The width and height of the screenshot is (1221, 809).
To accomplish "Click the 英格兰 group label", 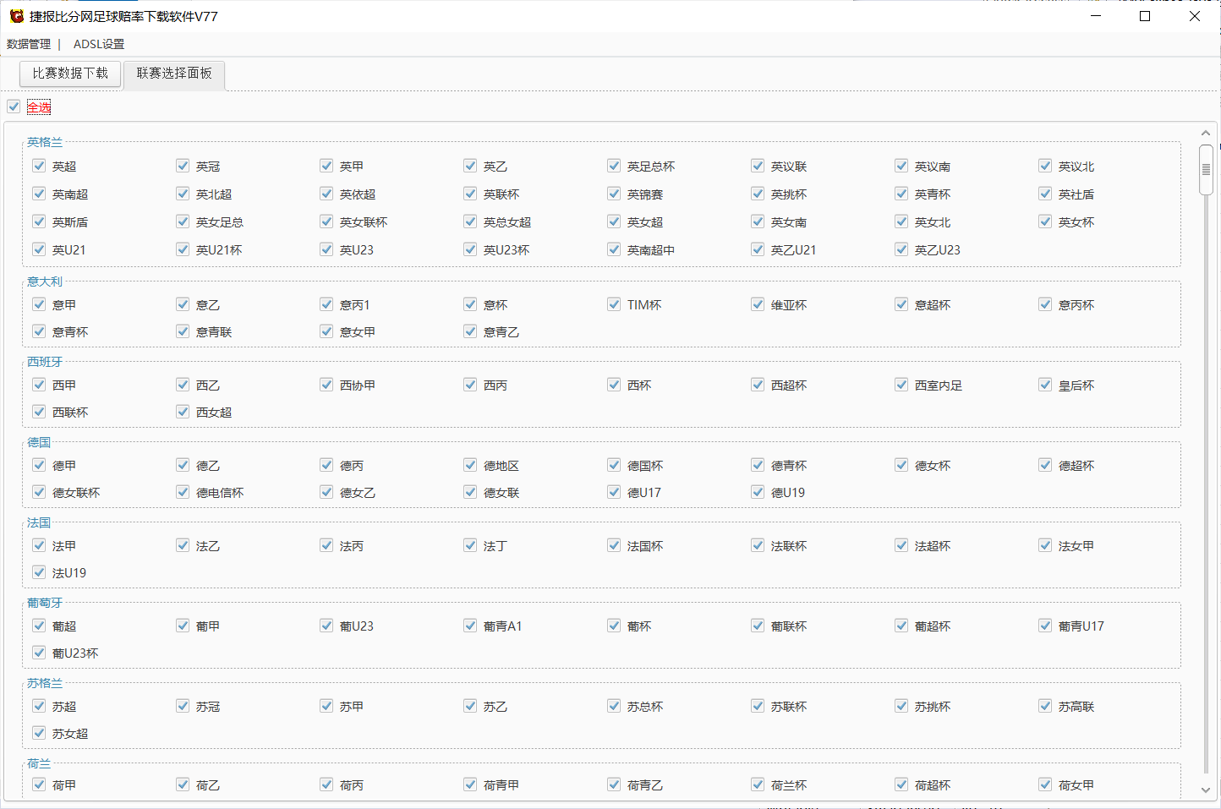I will (45, 142).
